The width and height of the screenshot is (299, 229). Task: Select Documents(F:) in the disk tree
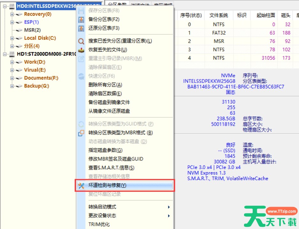coord(41,78)
